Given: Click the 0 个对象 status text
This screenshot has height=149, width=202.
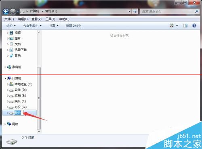Looking at the screenshot, I should [x=28, y=137].
